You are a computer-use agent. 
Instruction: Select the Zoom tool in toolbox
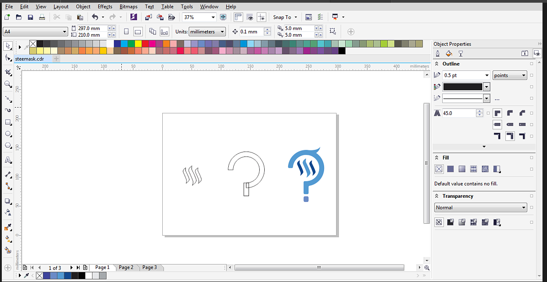(8, 84)
